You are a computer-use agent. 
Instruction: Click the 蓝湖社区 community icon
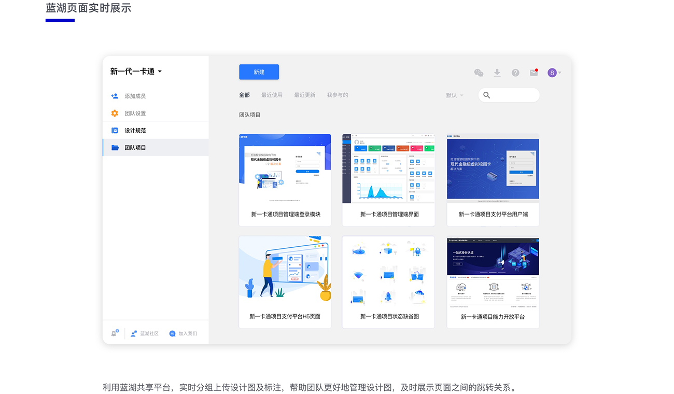coord(133,333)
